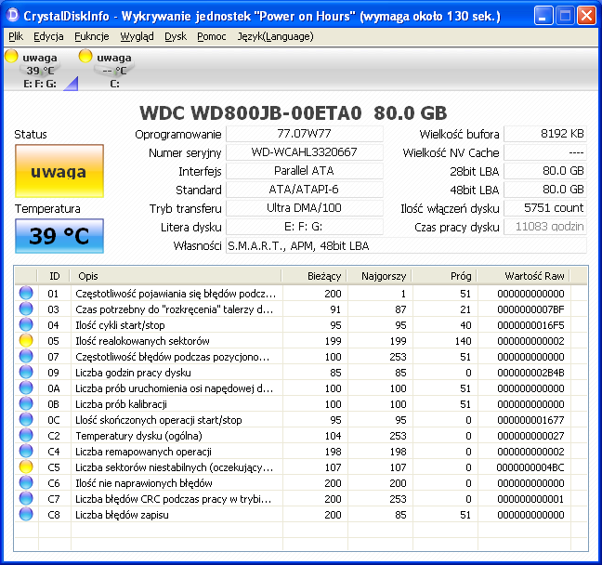Click the Interfejs field Parallel ATA
The height and width of the screenshot is (565, 602).
point(304,171)
